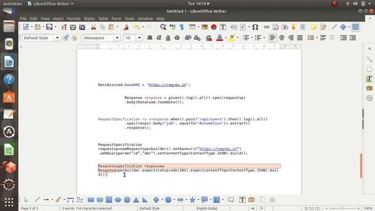Apply font color red swatch
The height and width of the screenshot is (211, 375).
[220, 38]
